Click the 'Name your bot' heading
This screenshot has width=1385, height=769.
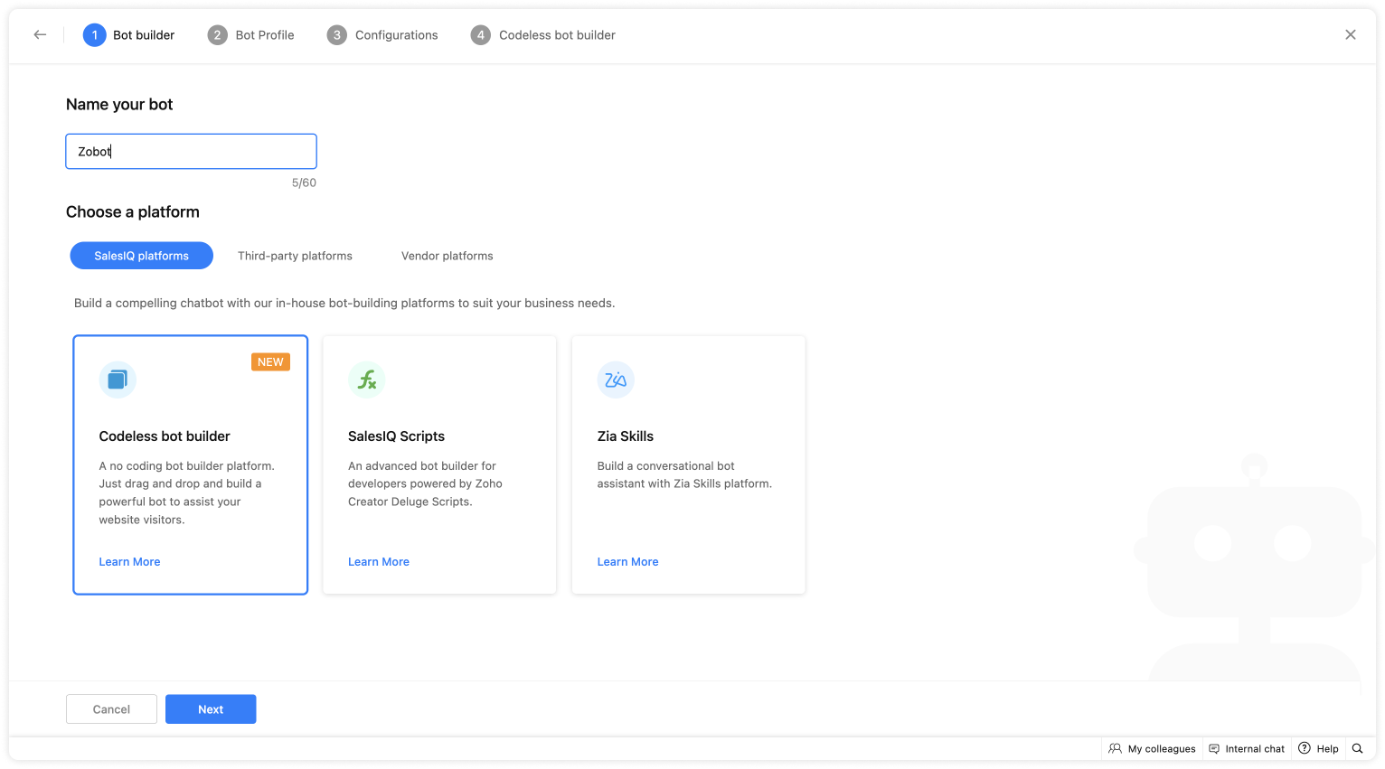[x=119, y=105]
